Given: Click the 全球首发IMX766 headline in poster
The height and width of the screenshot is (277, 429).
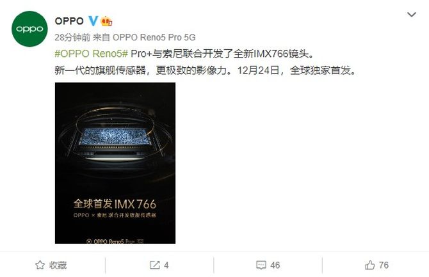Looking at the screenshot, I should click(x=115, y=204).
